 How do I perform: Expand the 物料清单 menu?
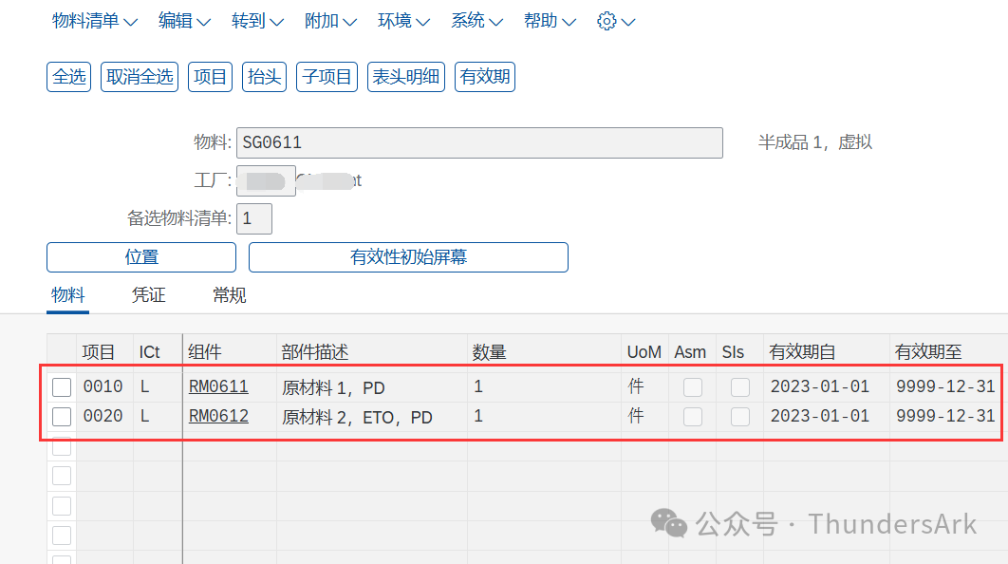95,21
